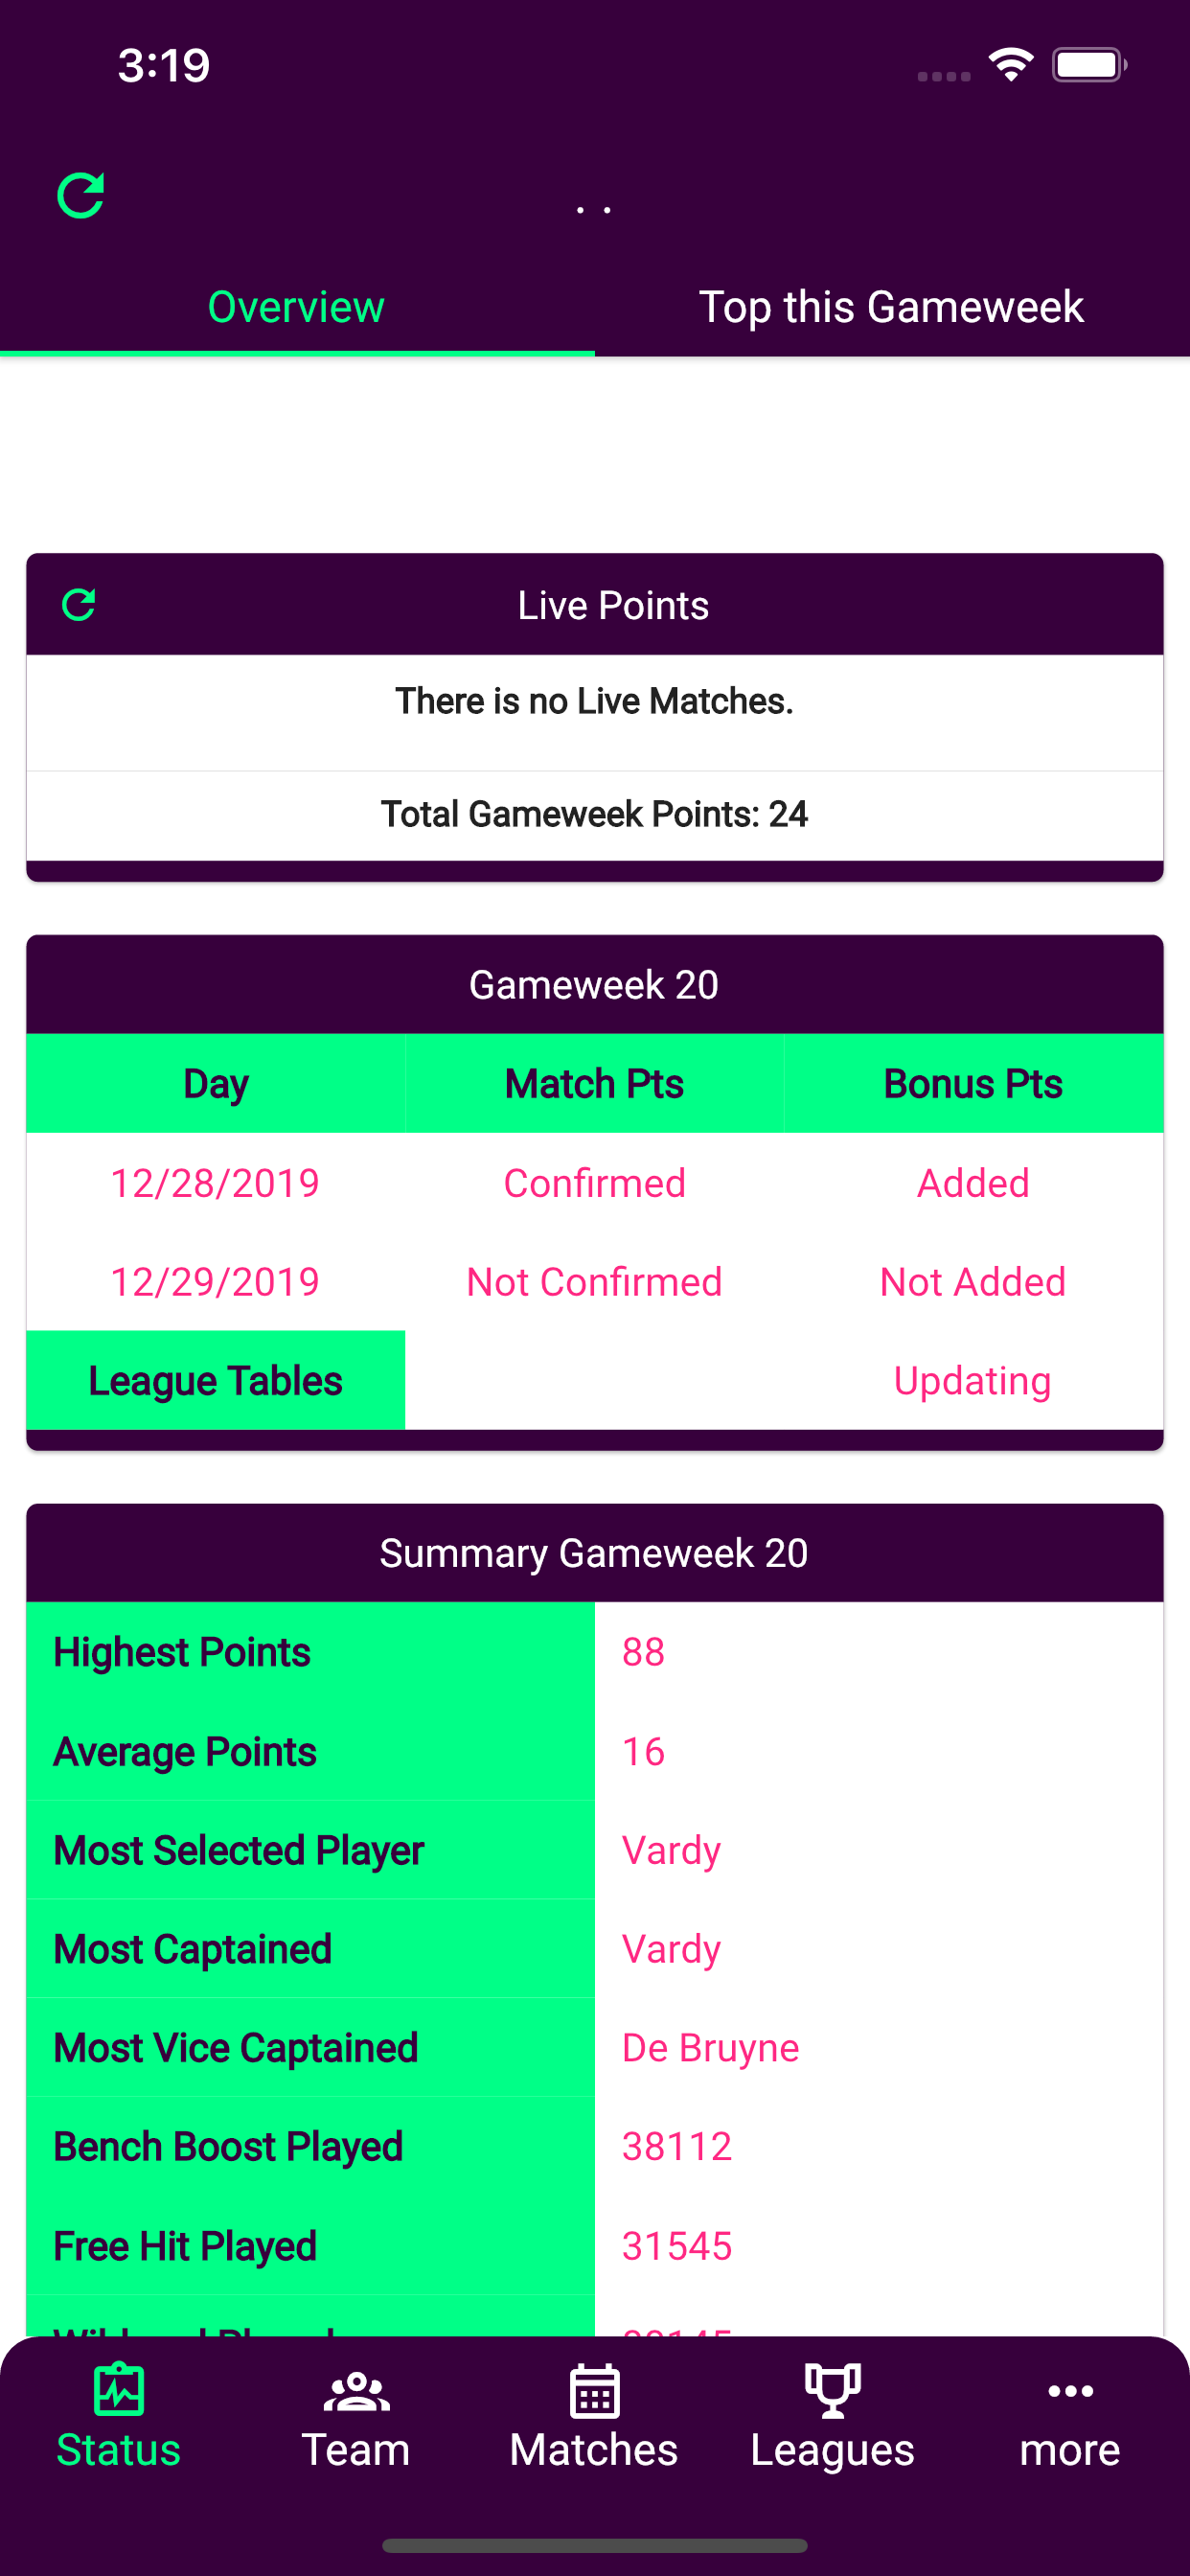
Task: Tap the Confirmed match points status
Action: (594, 1182)
